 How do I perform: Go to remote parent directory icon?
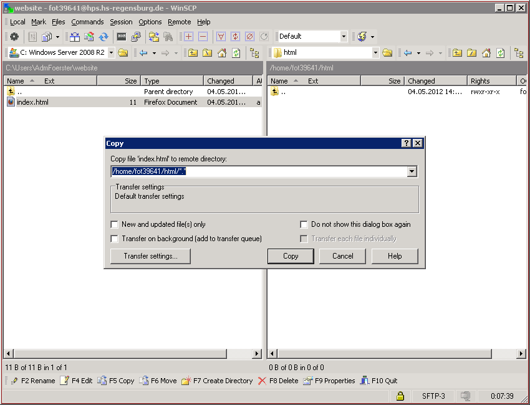[457, 53]
